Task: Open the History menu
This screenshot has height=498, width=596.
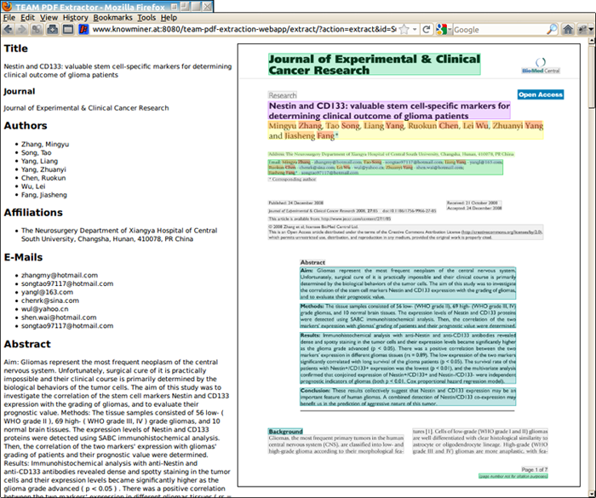Action: (75, 18)
